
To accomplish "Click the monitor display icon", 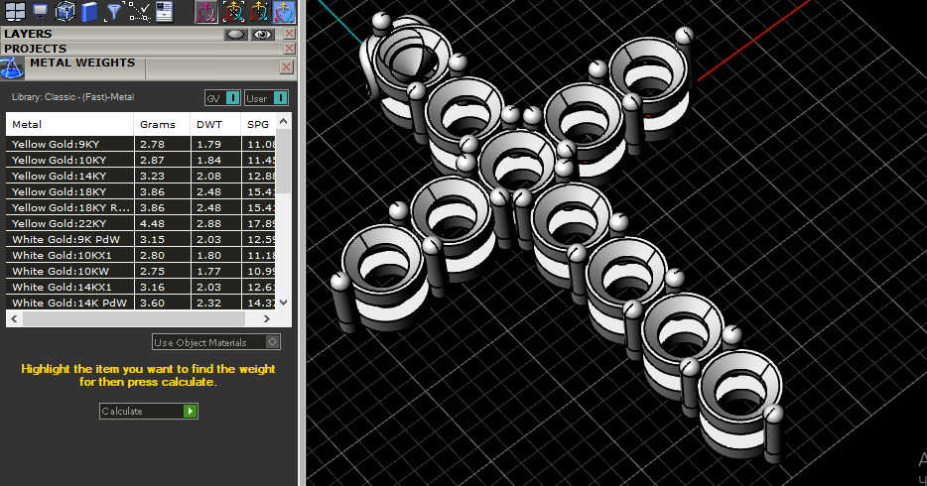I will 41,11.
